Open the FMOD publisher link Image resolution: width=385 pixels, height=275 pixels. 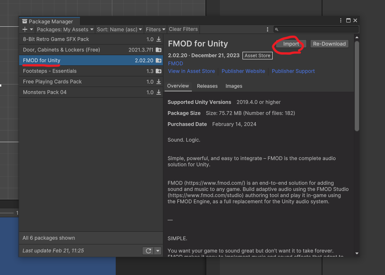176,63
